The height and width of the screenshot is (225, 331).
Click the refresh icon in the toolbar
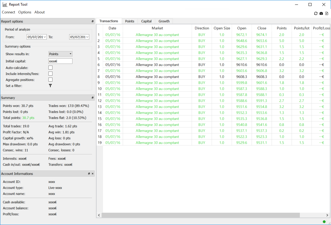pos(316,13)
